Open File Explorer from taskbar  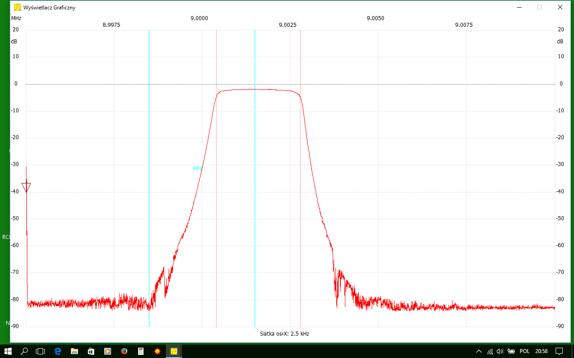click(74, 351)
